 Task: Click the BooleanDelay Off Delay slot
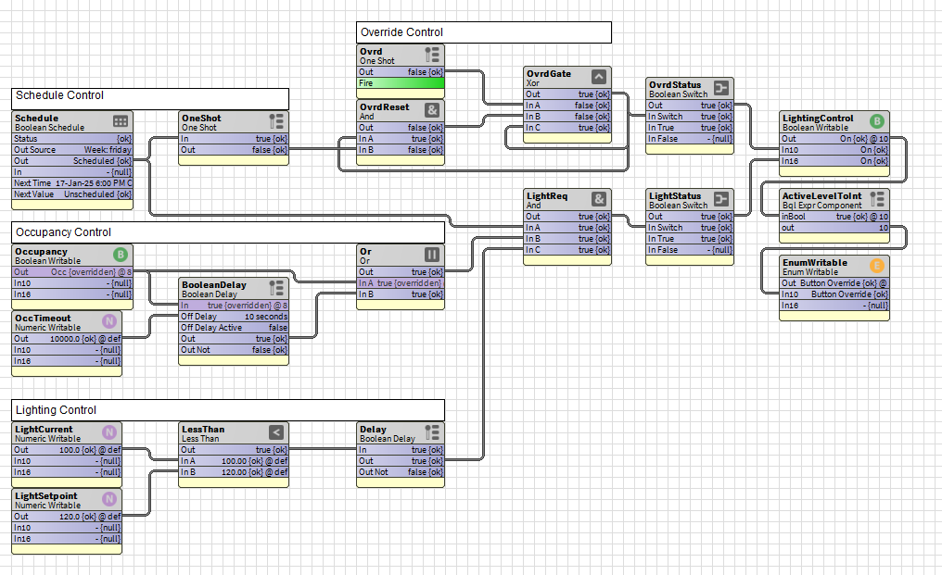click(234, 317)
